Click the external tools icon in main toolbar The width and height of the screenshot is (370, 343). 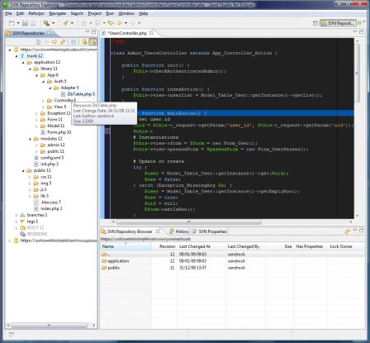click(66, 23)
